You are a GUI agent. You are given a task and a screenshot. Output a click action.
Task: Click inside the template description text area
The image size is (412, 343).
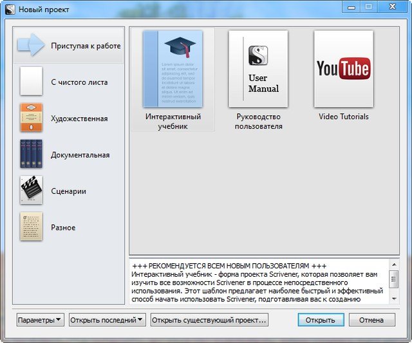(257, 282)
